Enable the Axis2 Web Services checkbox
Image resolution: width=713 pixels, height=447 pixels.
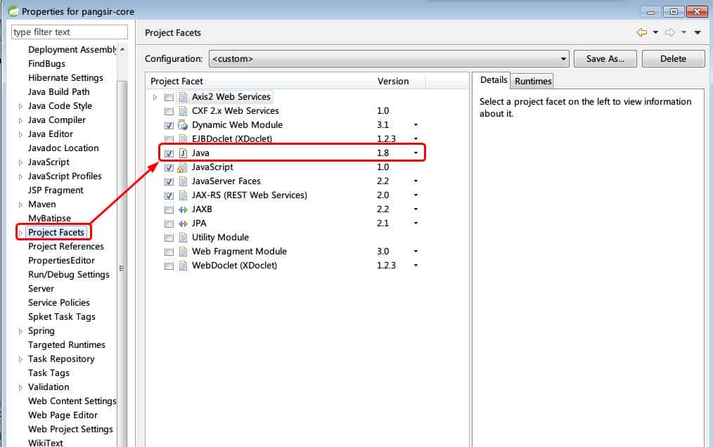click(169, 97)
